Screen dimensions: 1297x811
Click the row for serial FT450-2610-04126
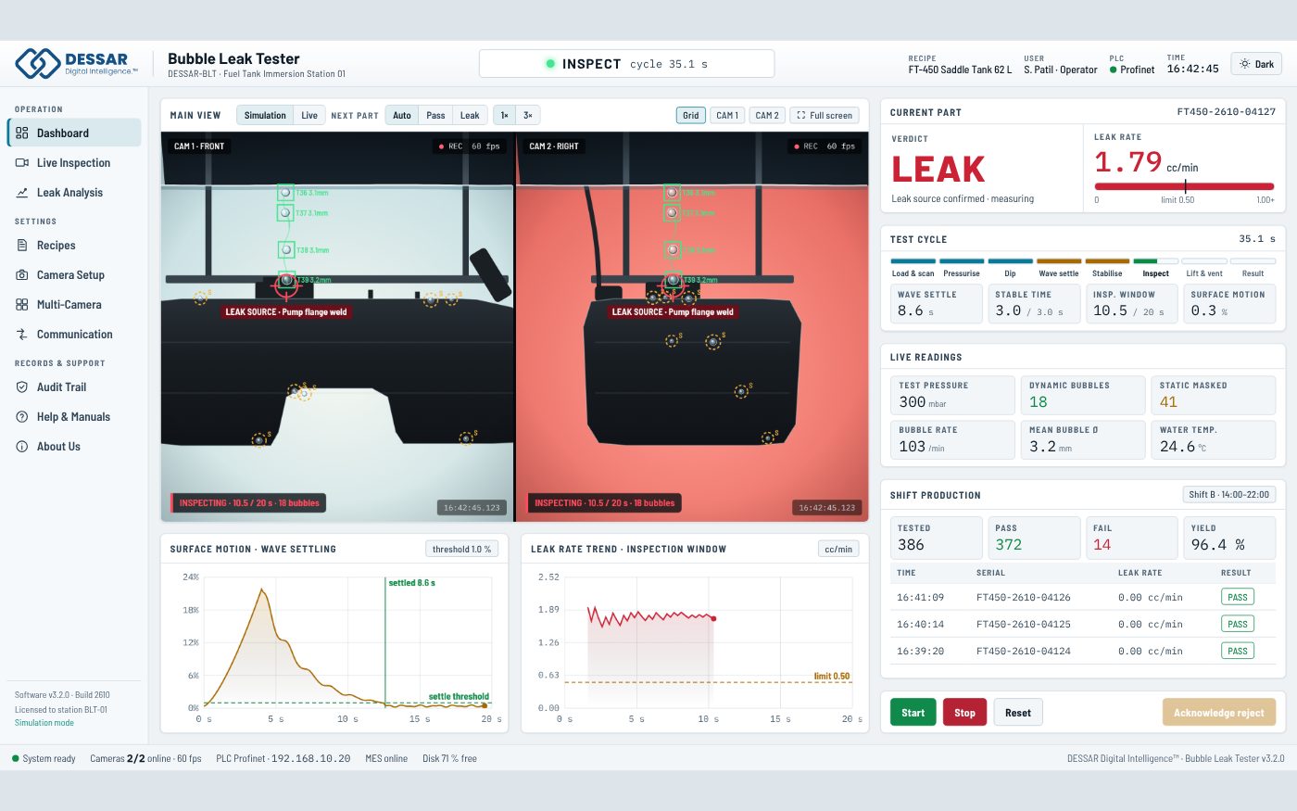point(1082,597)
